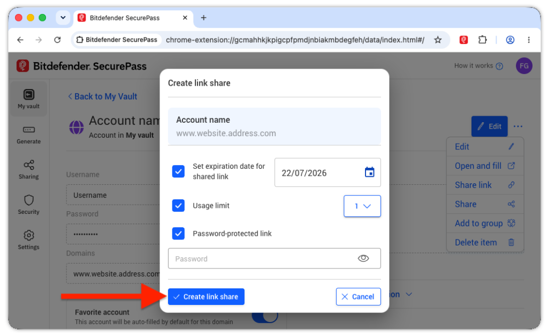Image resolution: width=548 pixels, height=336 pixels.
Task: Expand the collapsed section chevron behind dialog
Action: (409, 294)
